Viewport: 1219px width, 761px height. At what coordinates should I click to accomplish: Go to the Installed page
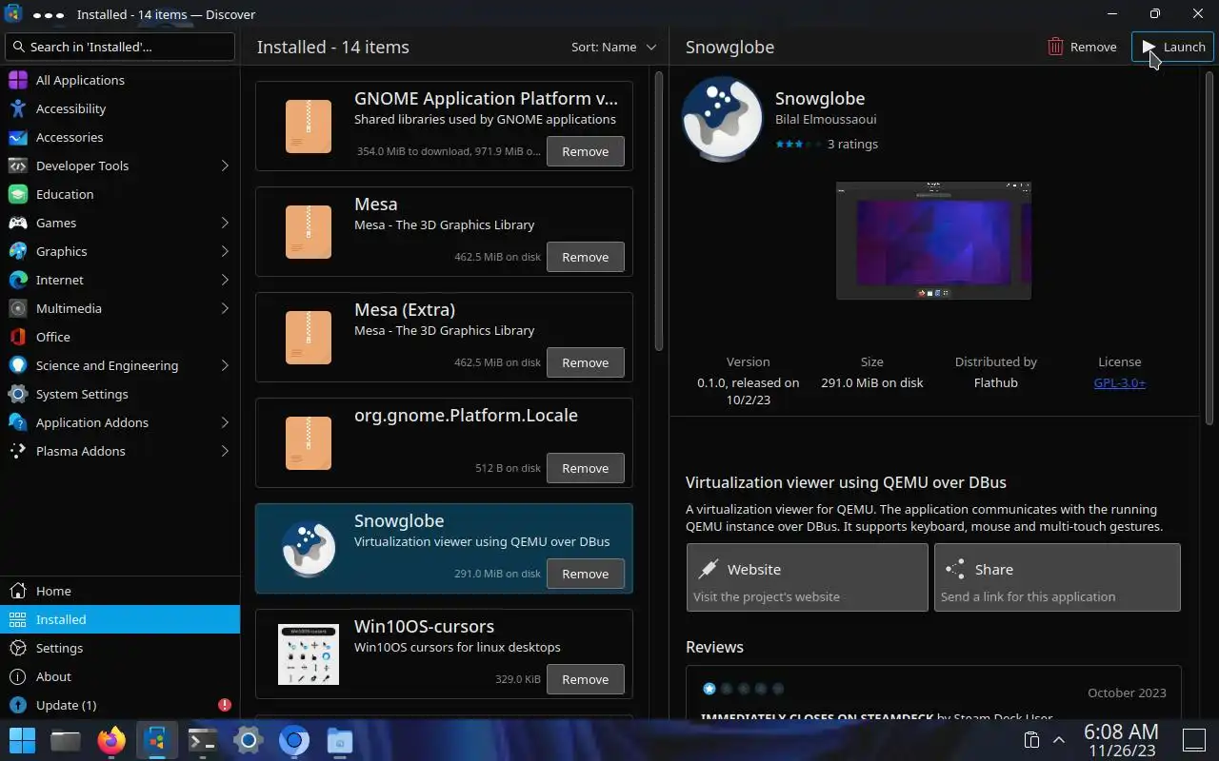[120, 619]
